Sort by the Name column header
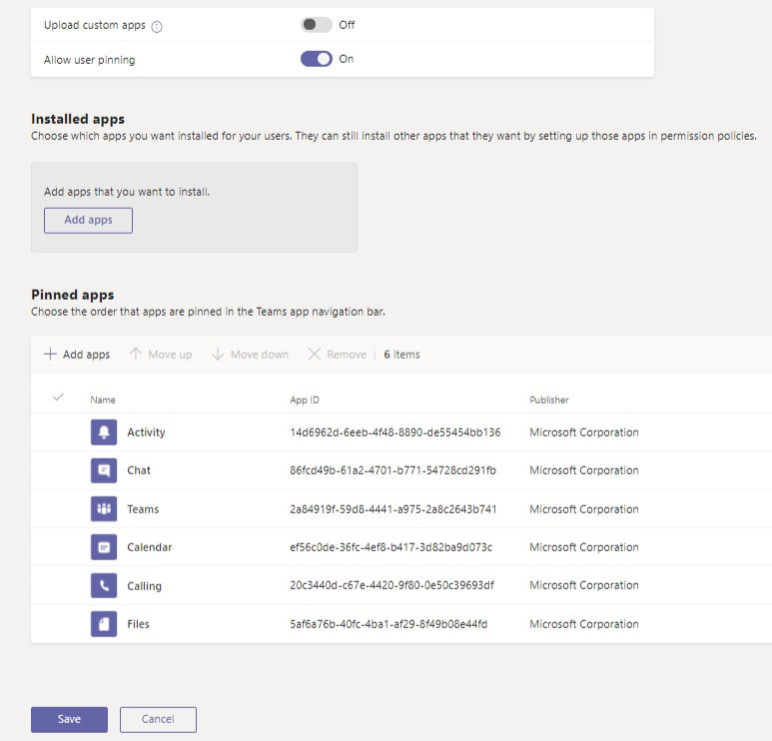 pos(103,399)
